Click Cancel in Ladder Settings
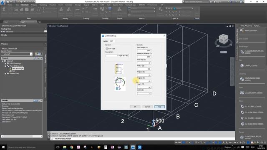267x150 pixels. point(147,107)
